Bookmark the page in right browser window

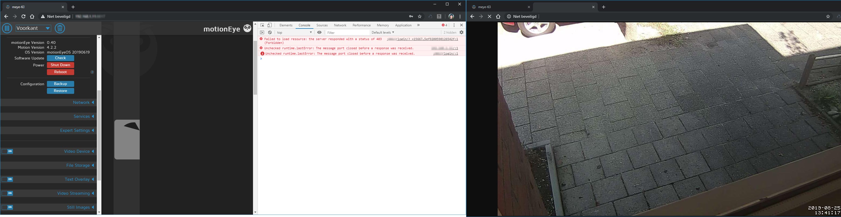828,16
